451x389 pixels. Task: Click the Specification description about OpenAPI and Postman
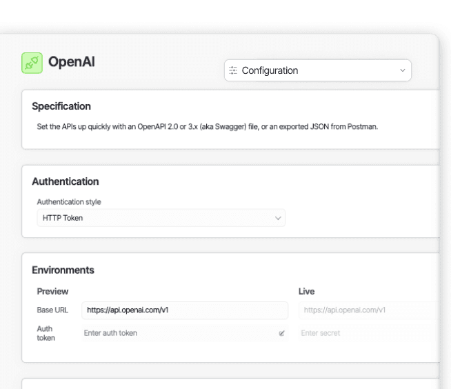[208, 127]
